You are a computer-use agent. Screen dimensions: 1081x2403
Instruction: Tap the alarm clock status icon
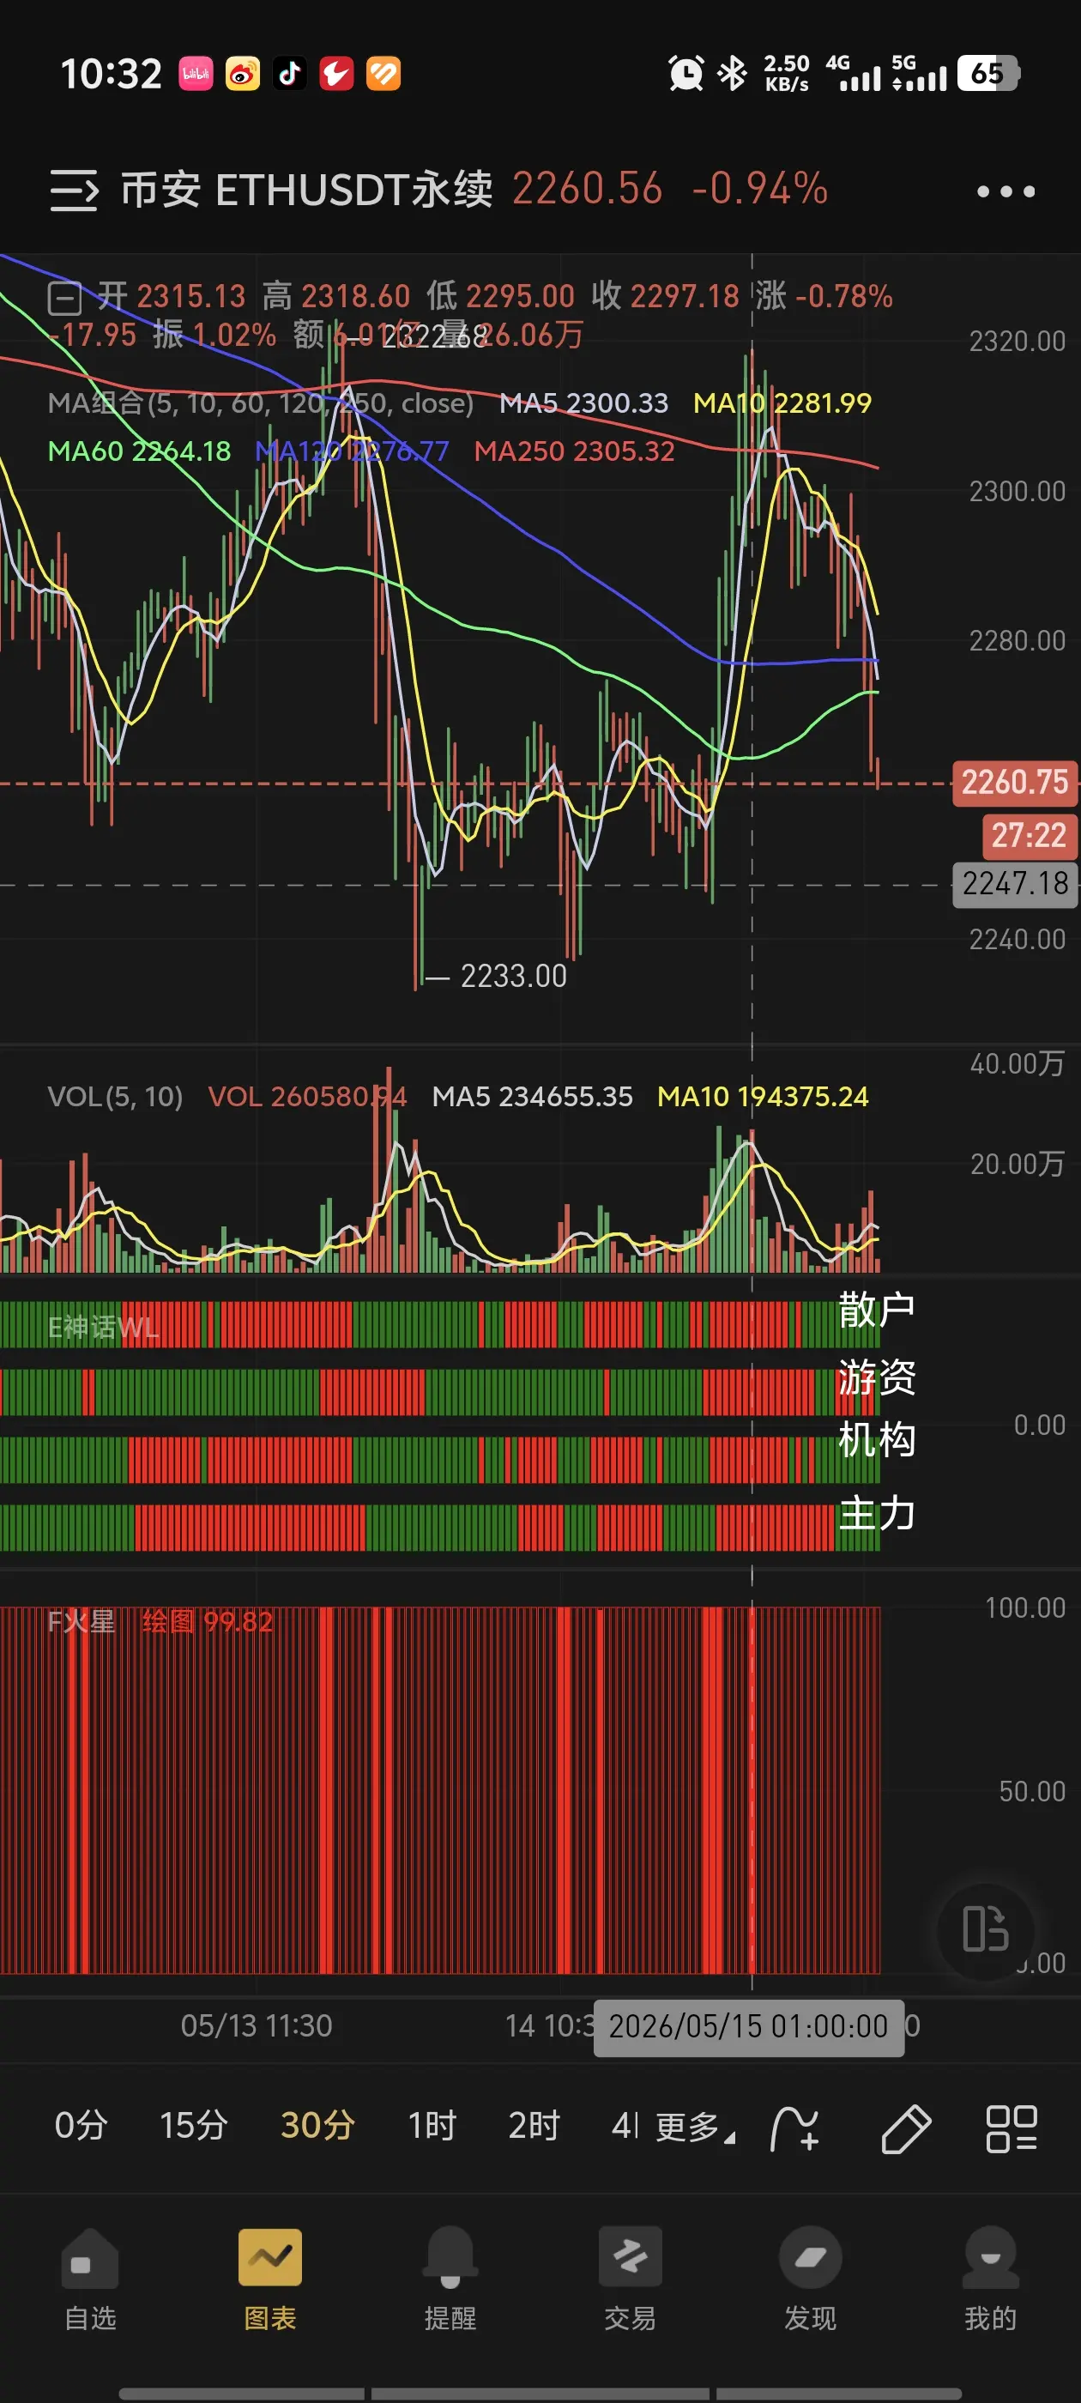pos(685,73)
